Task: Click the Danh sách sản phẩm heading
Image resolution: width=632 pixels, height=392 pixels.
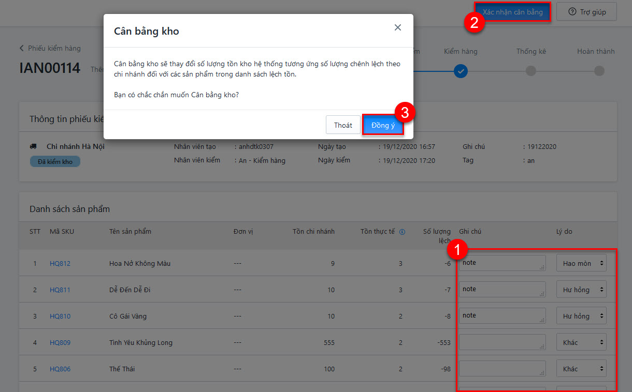Action: point(70,209)
